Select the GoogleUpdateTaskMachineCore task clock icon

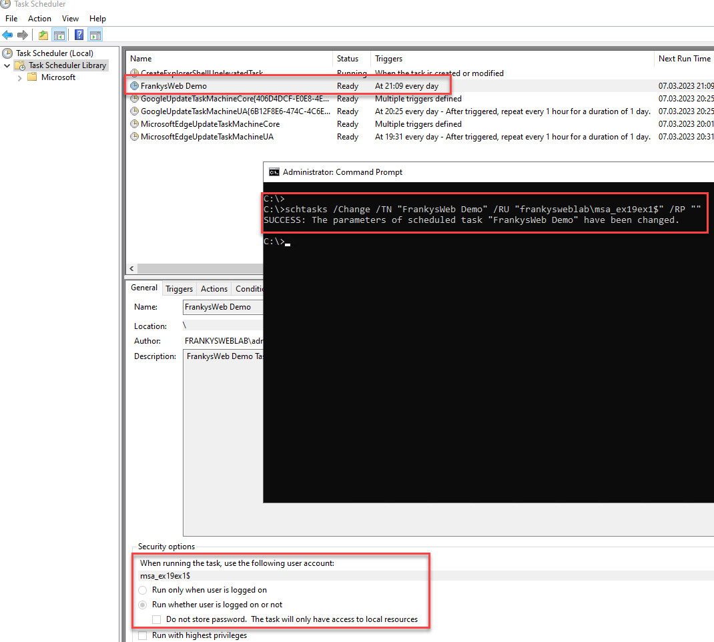coord(135,99)
